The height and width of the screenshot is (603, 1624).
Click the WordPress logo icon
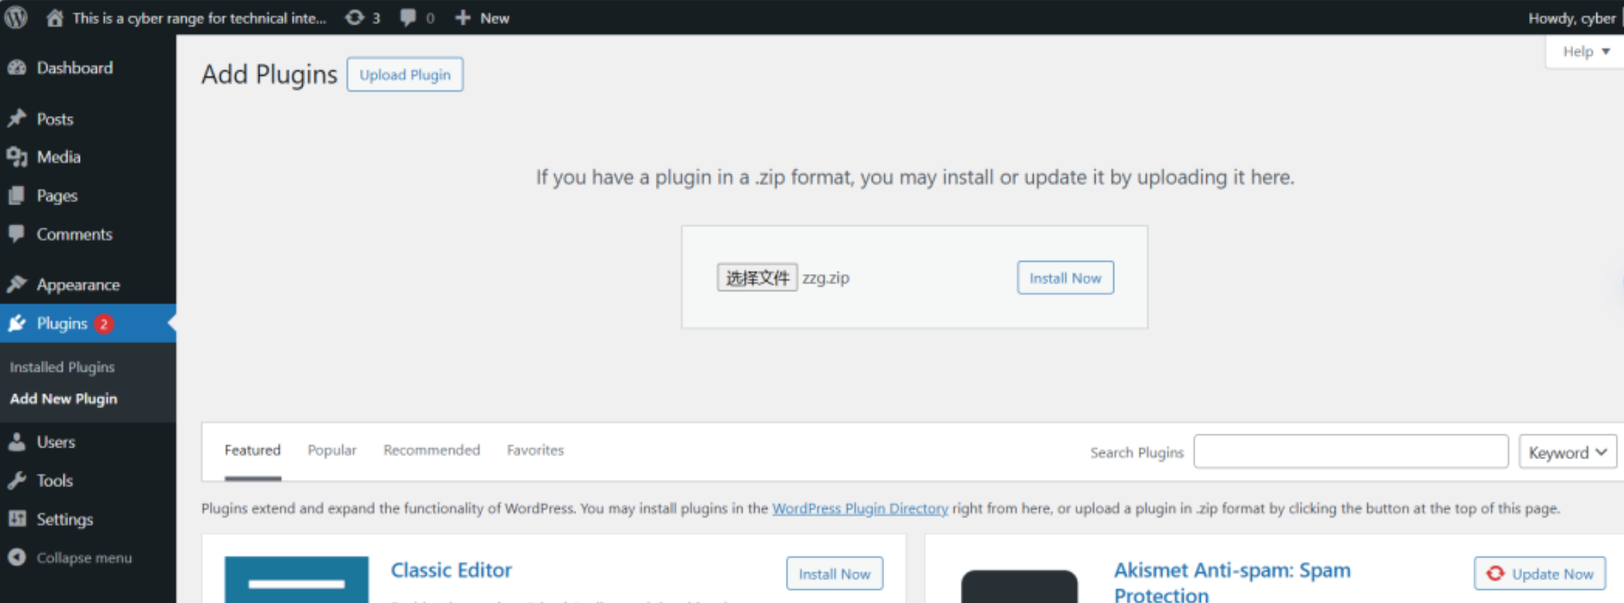pyautogui.click(x=16, y=17)
